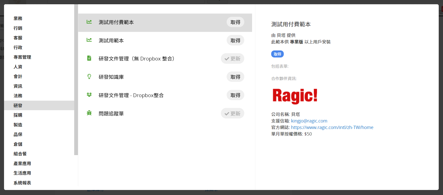
Task: Click the 單月單授權價格: $50 text
Action: 292,134
